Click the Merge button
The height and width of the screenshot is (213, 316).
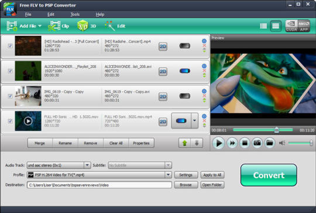[x=40, y=143]
